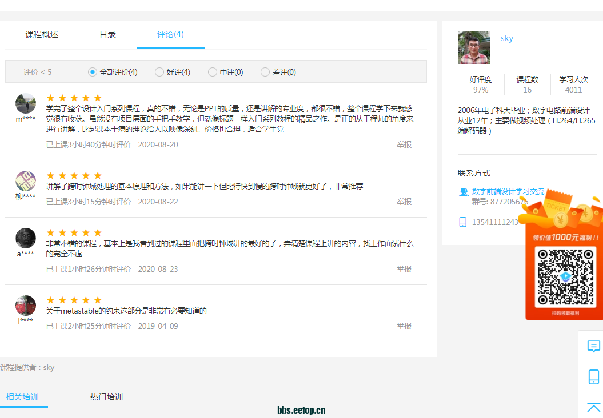Screen dimensions: 603x418
Task: Click the mobile phone icon in floating sidebar
Action: click(594, 377)
